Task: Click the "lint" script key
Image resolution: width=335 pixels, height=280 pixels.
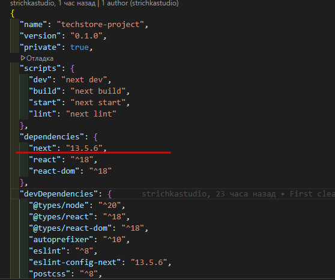Action: tap(42, 114)
